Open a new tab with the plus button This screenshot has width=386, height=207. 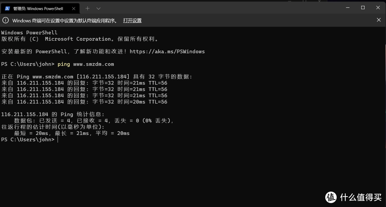click(87, 8)
